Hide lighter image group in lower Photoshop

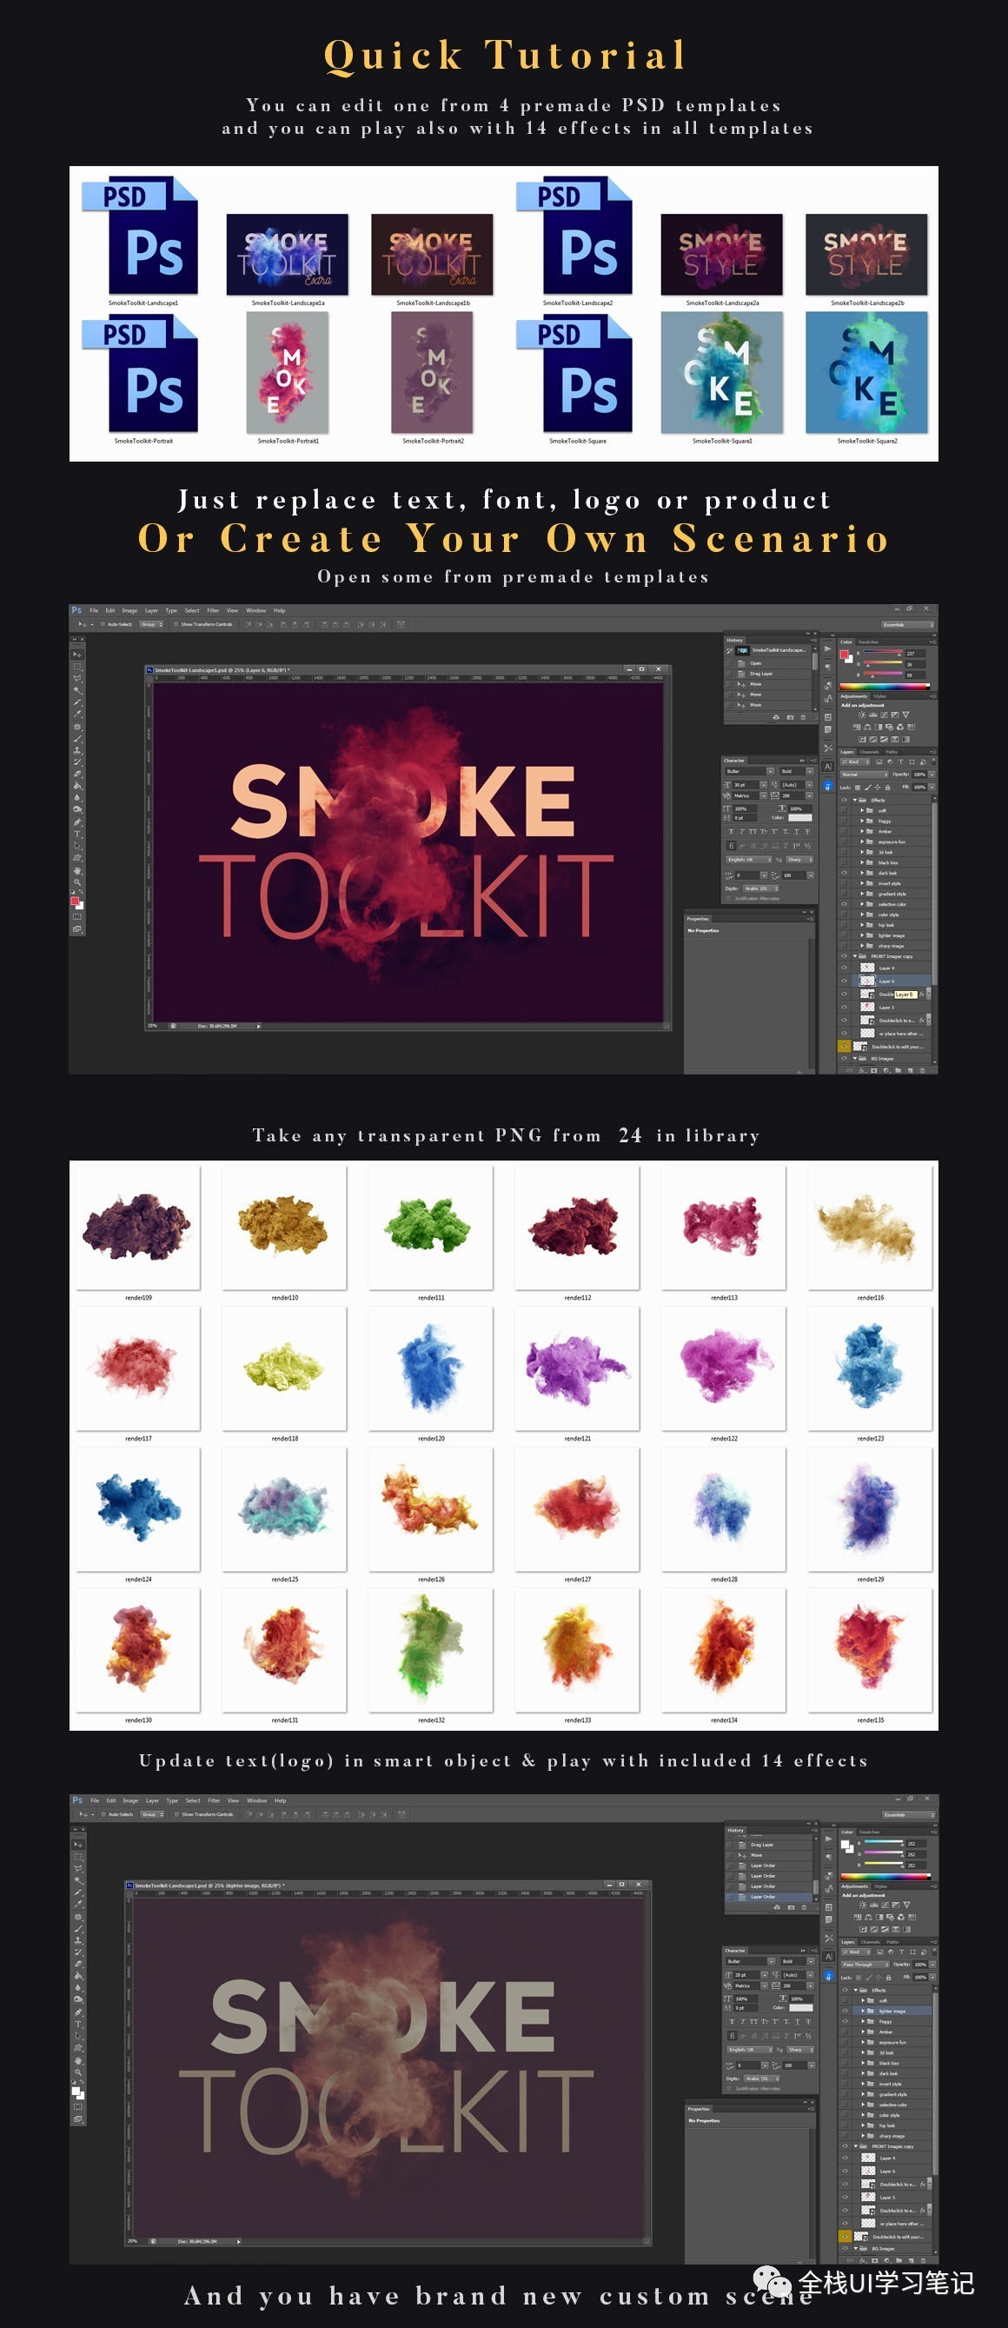[845, 2012]
